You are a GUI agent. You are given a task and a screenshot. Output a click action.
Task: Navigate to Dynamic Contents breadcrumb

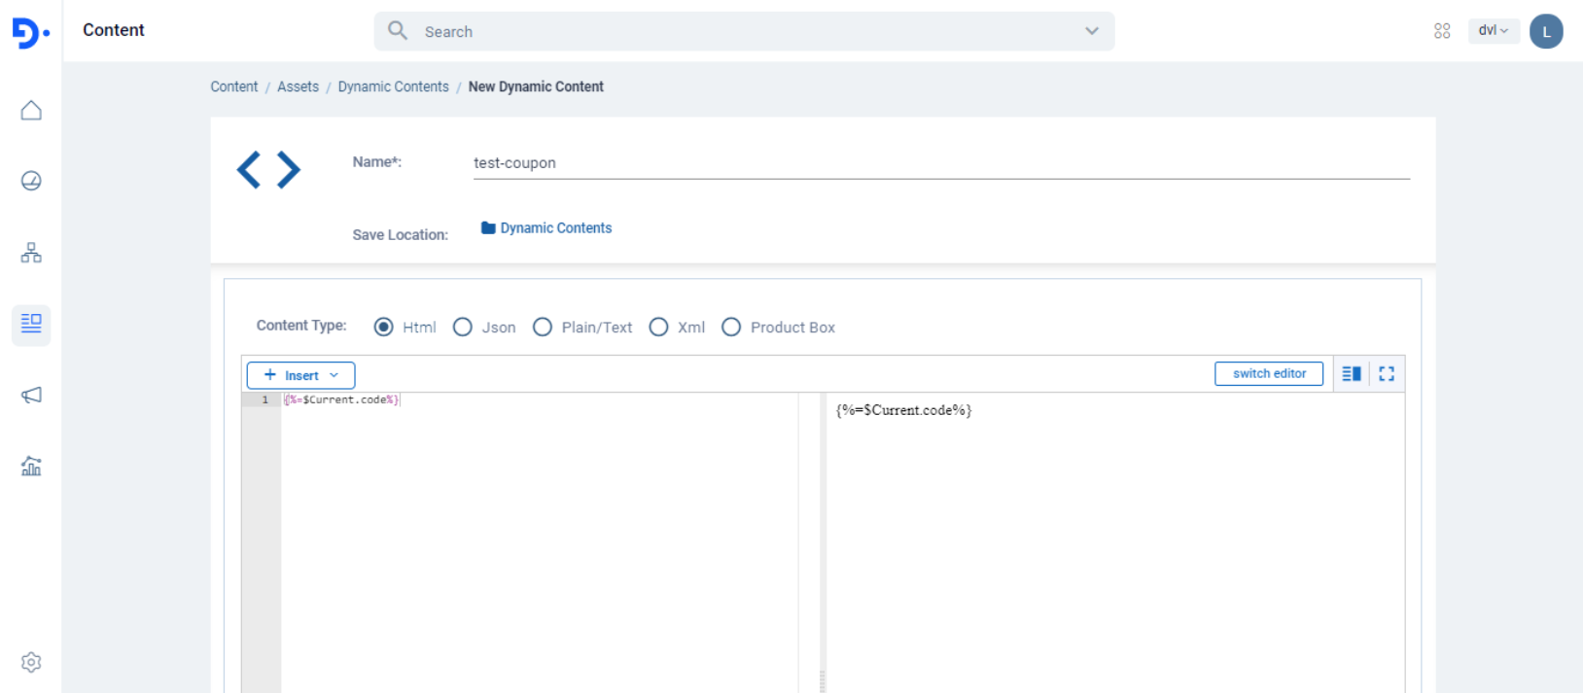coord(393,87)
